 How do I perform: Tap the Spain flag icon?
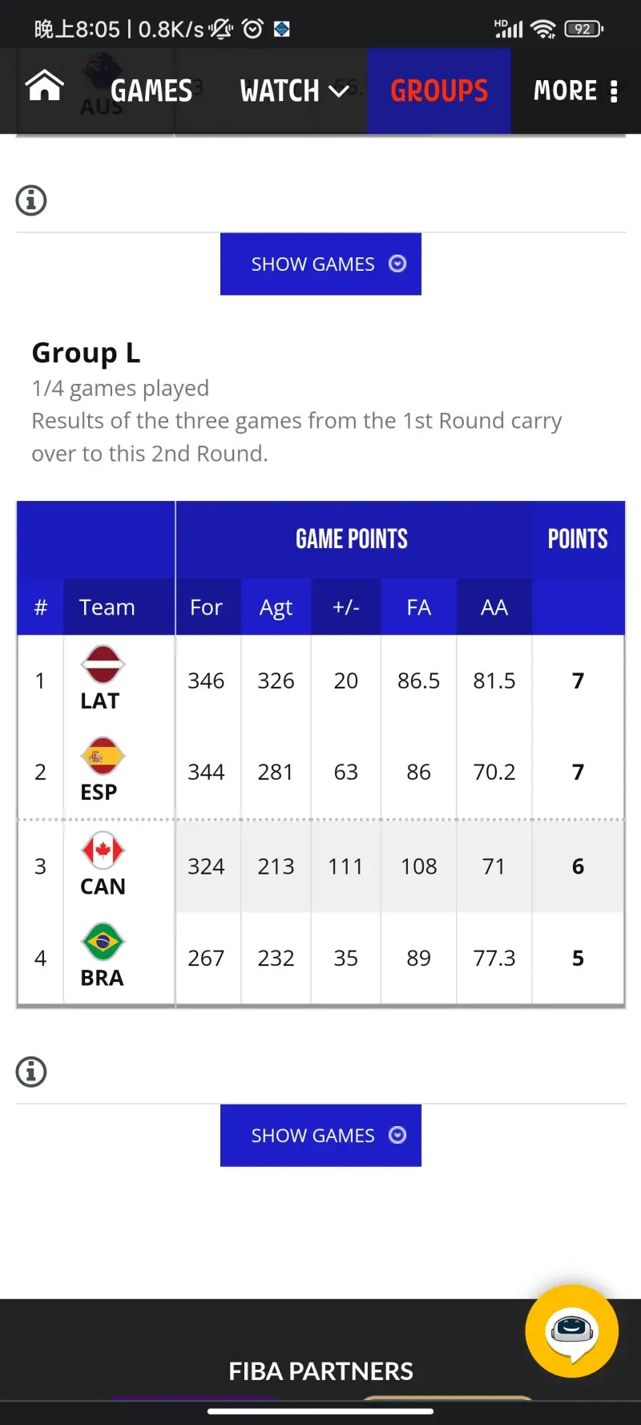click(x=103, y=756)
